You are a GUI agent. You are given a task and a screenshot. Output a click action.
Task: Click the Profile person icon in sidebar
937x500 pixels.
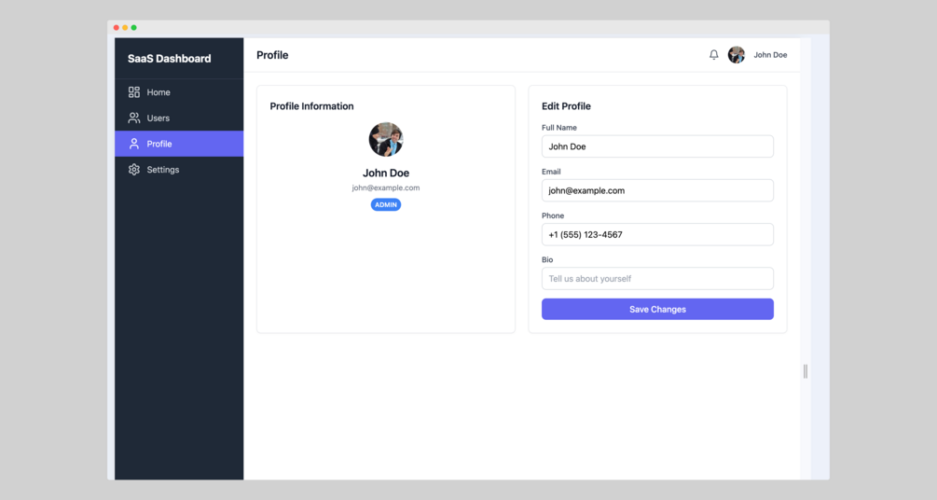(134, 144)
